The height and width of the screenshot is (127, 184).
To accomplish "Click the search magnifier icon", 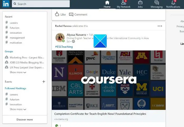I will coord(15,4).
